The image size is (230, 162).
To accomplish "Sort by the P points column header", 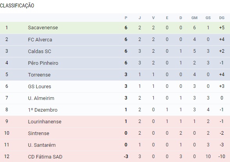I will [126, 18].
